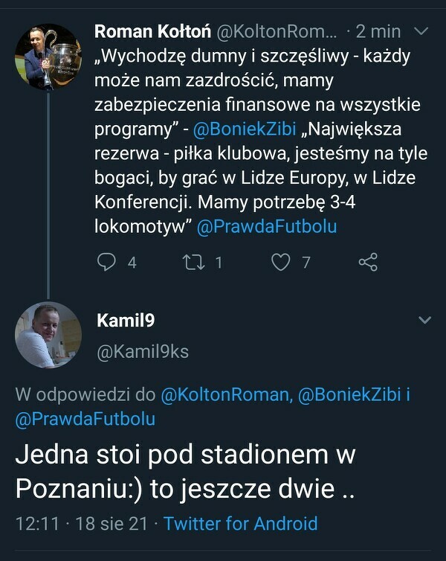Open the @PrawdaFutbolu mention in tweet text
446x561 pixels.
(267, 227)
